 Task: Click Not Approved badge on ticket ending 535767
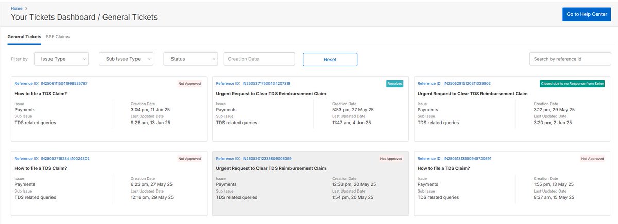tap(190, 83)
